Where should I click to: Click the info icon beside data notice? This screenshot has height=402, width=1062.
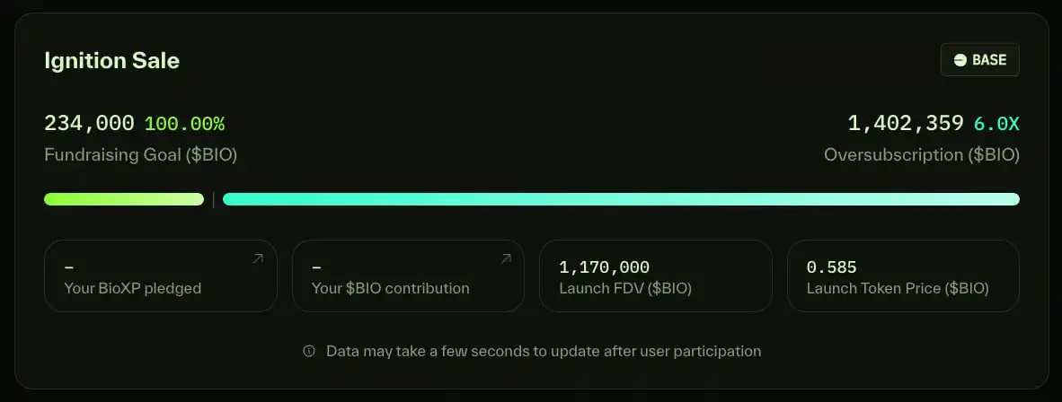(x=309, y=351)
